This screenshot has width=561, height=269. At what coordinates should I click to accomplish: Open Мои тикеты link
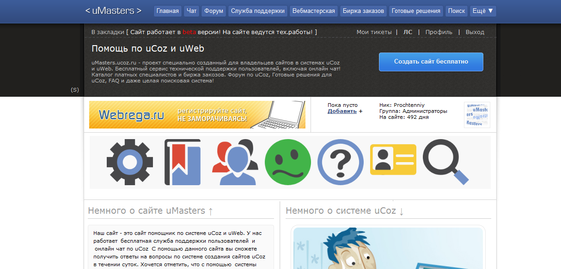point(374,32)
